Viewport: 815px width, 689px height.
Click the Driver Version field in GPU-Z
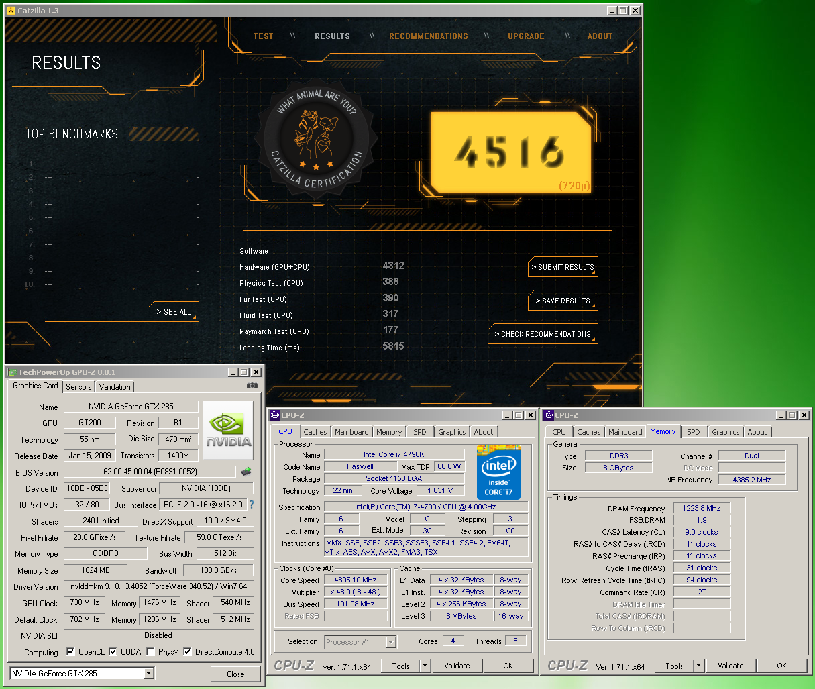(x=158, y=586)
